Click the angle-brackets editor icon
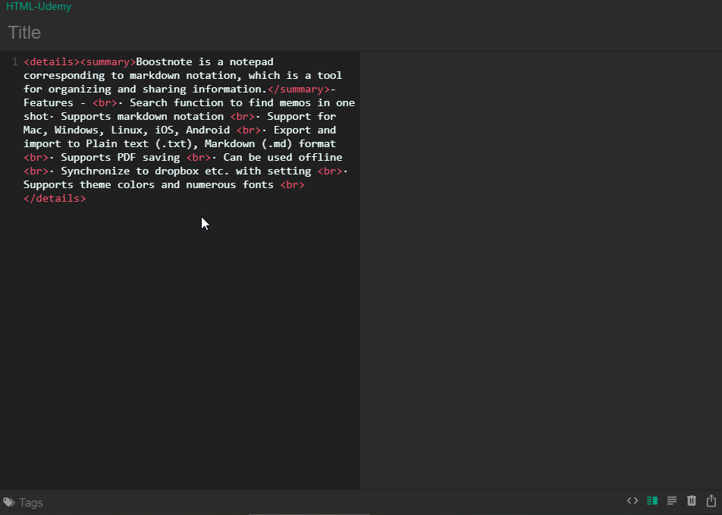The width and height of the screenshot is (722, 515). point(633,501)
